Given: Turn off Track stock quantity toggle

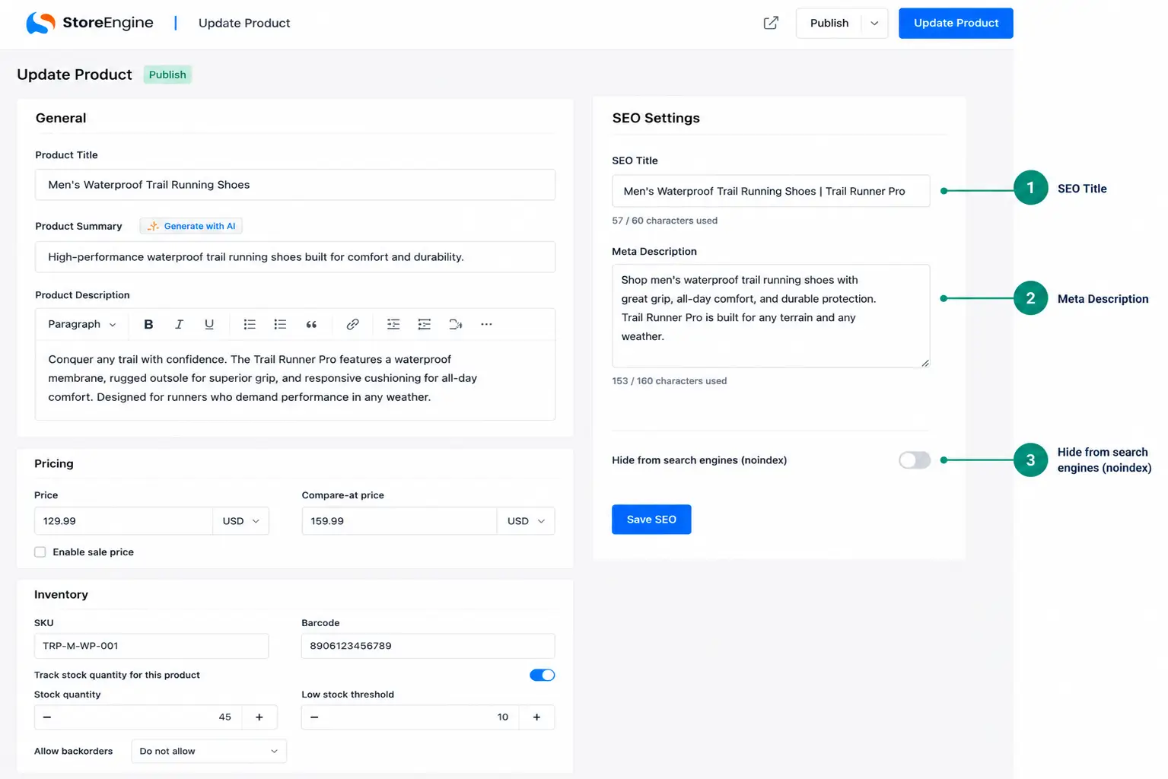Looking at the screenshot, I should pyautogui.click(x=543, y=676).
